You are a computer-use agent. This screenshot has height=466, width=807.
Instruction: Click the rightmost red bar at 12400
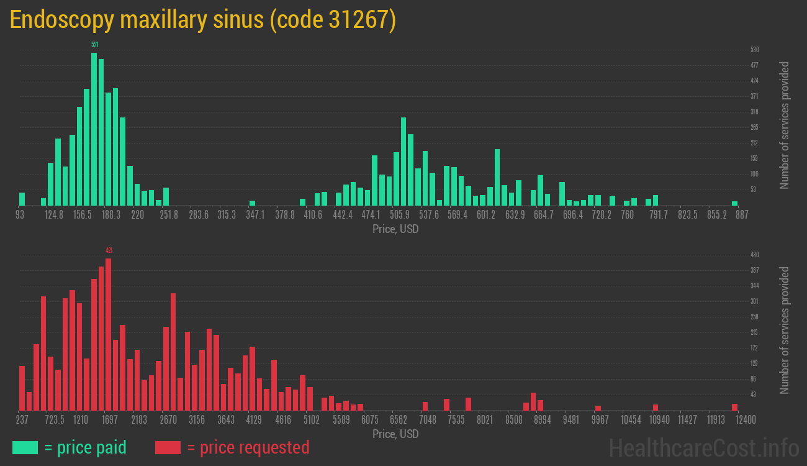(734, 407)
